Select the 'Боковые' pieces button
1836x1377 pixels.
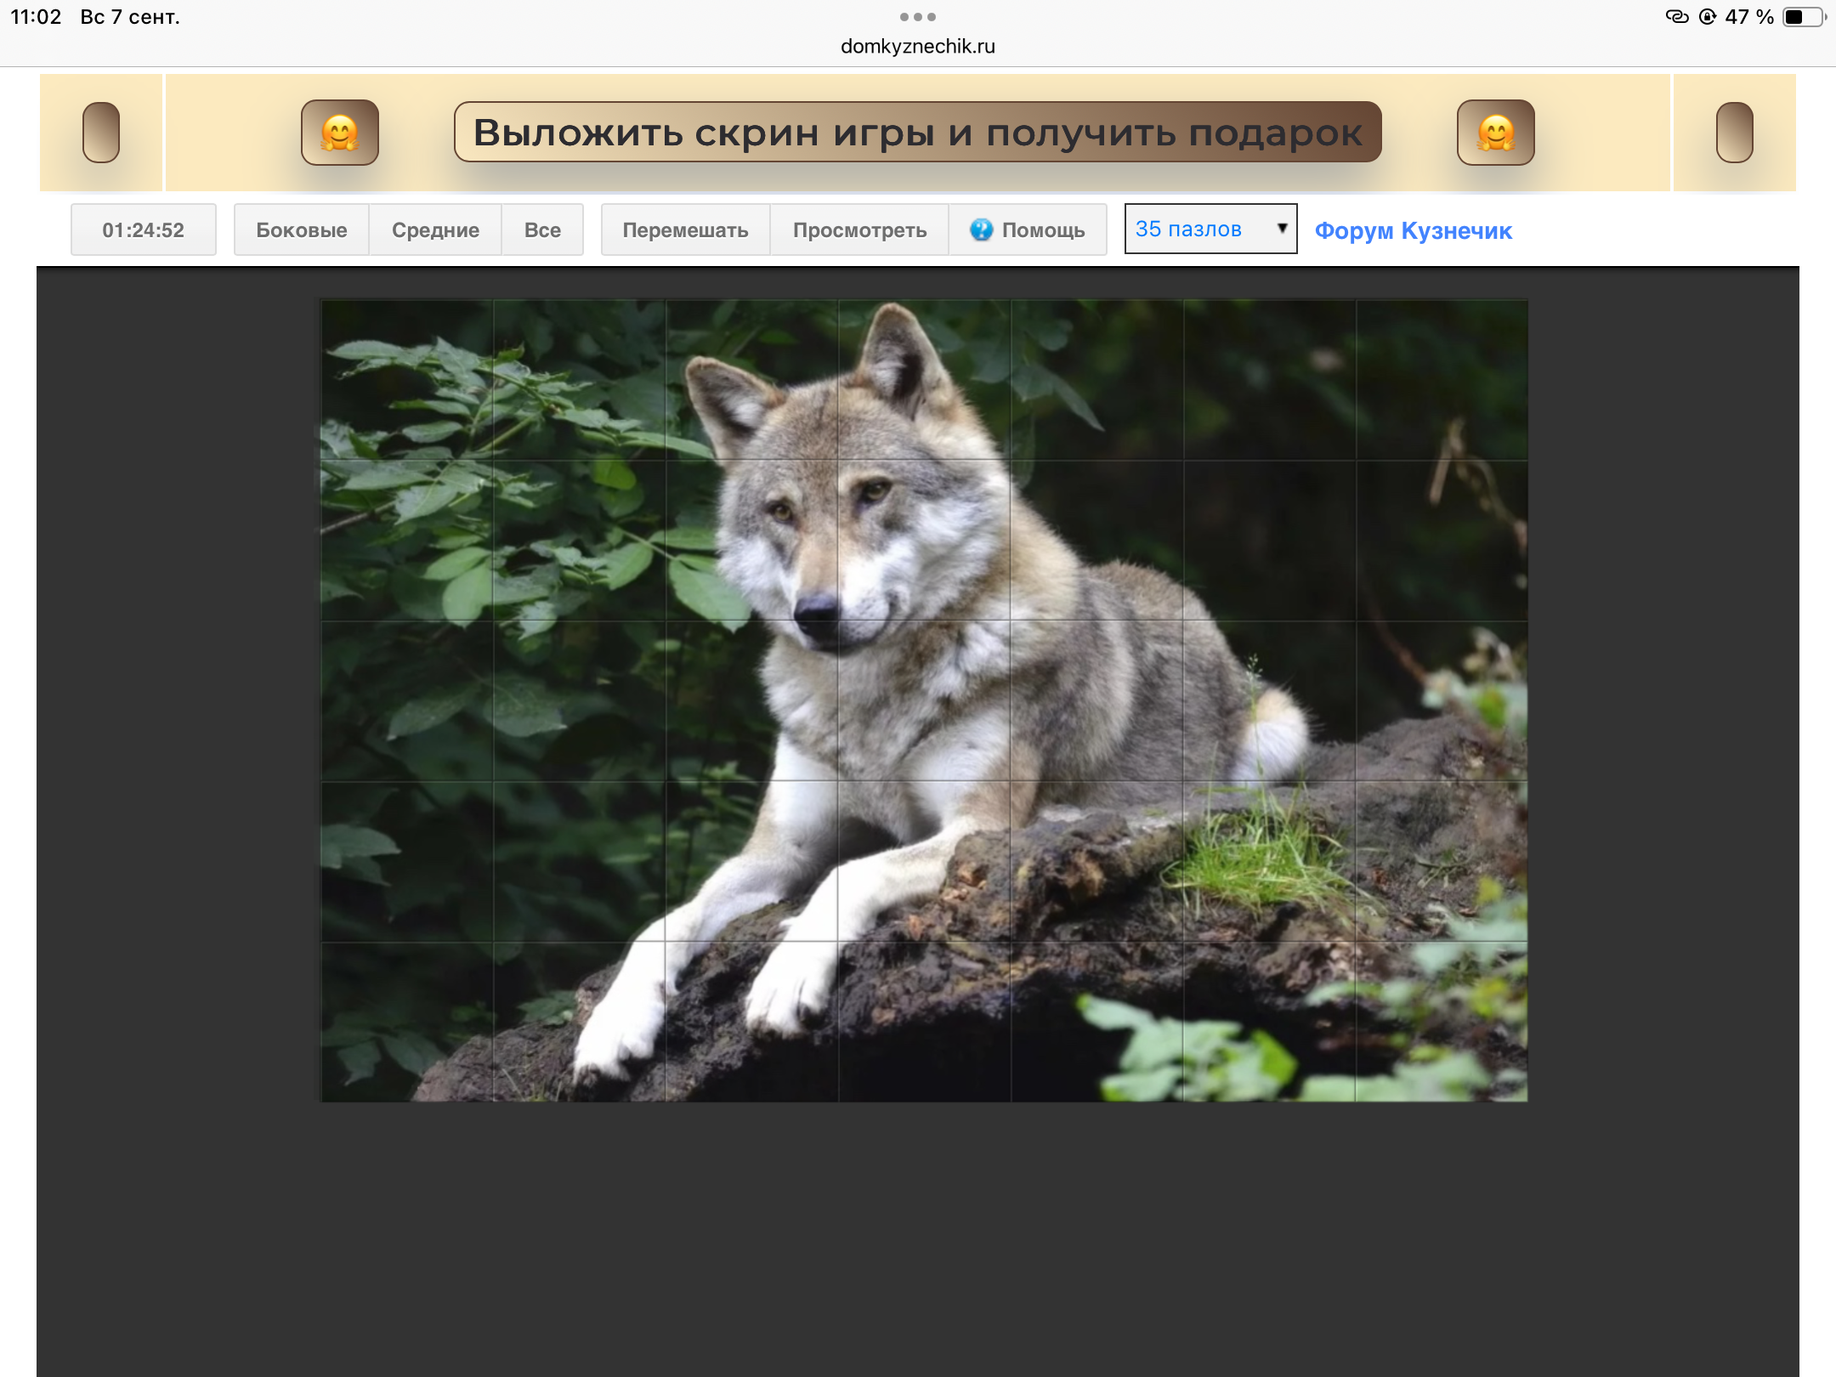point(302,229)
